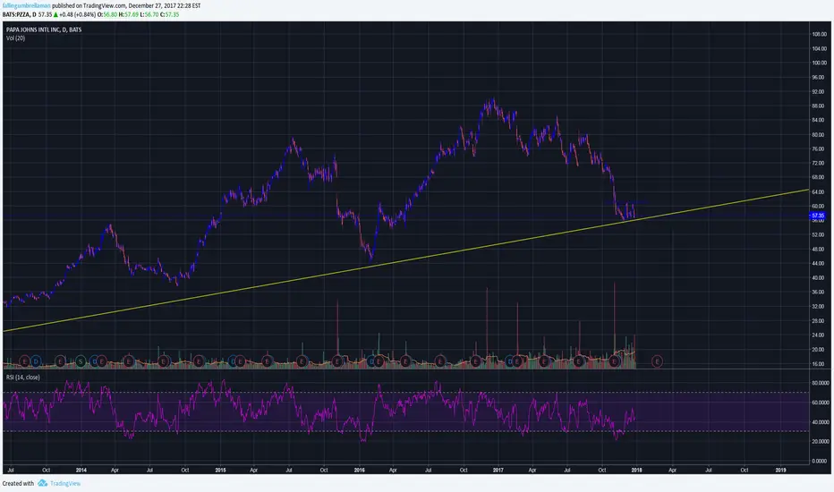
Task: Select the PAPA JOHNS INTL INC chart title
Action: tap(44, 30)
